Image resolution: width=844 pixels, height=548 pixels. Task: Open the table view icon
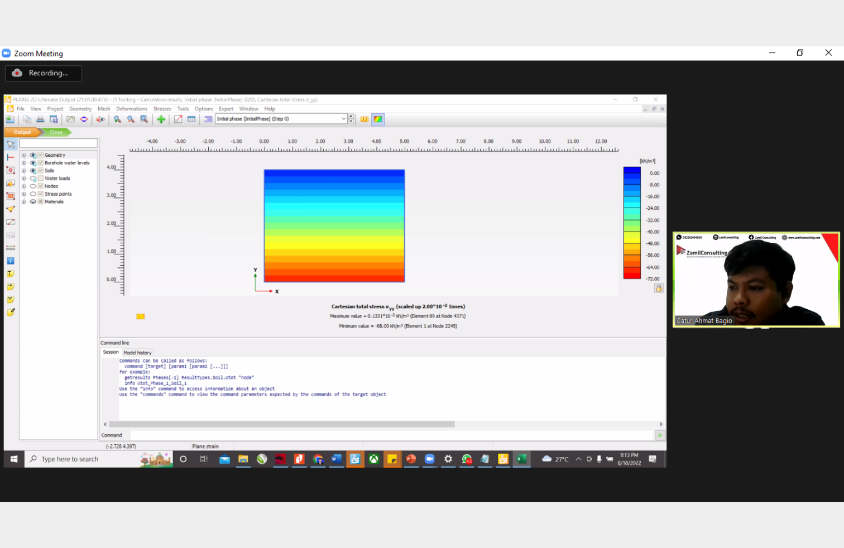click(191, 119)
